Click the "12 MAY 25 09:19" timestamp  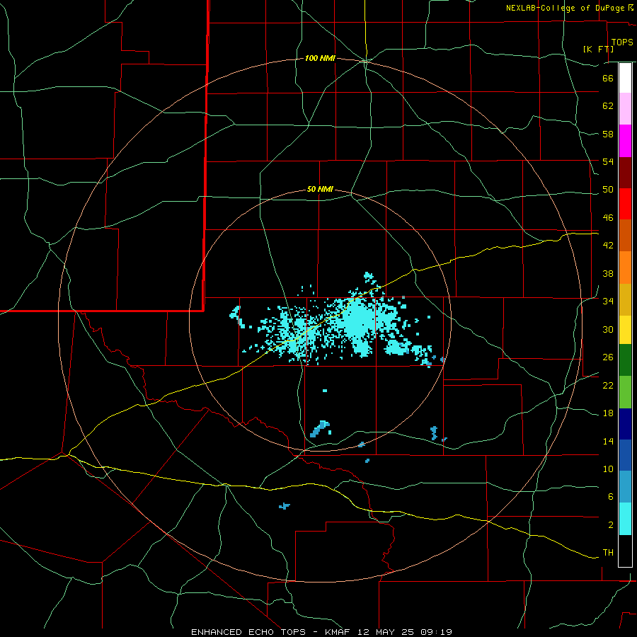pyautogui.click(x=405, y=632)
